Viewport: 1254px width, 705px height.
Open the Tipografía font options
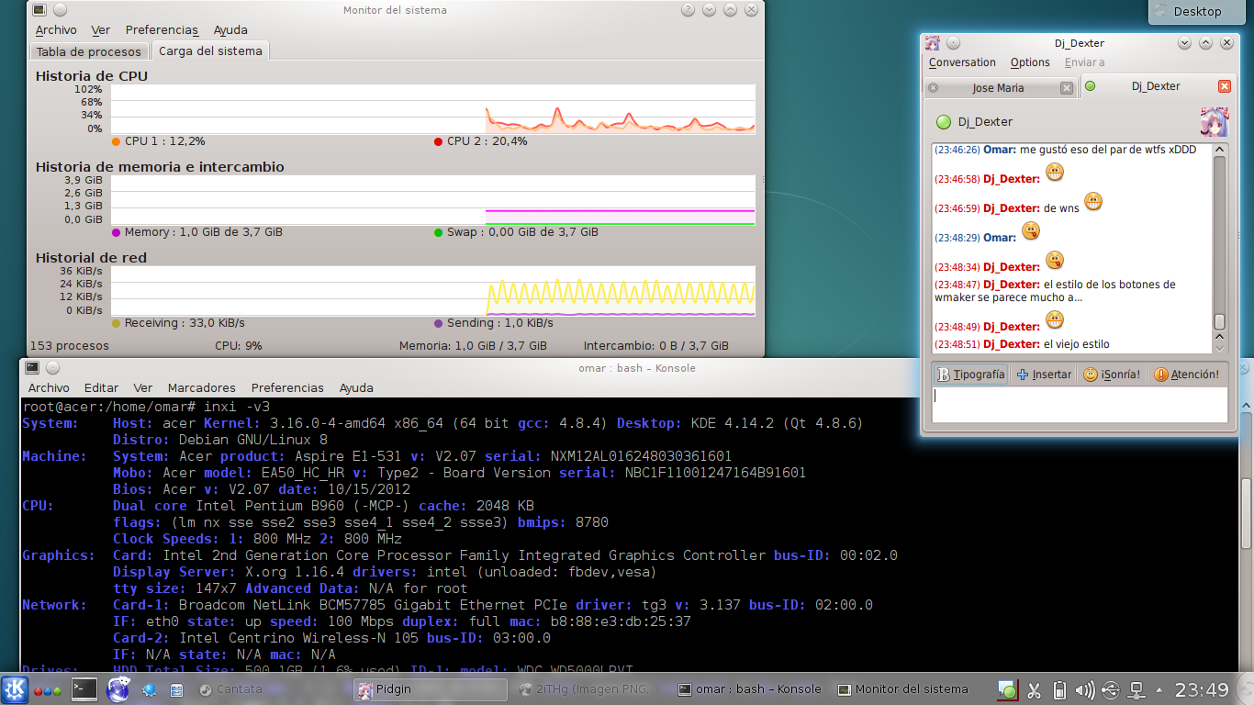(x=970, y=375)
